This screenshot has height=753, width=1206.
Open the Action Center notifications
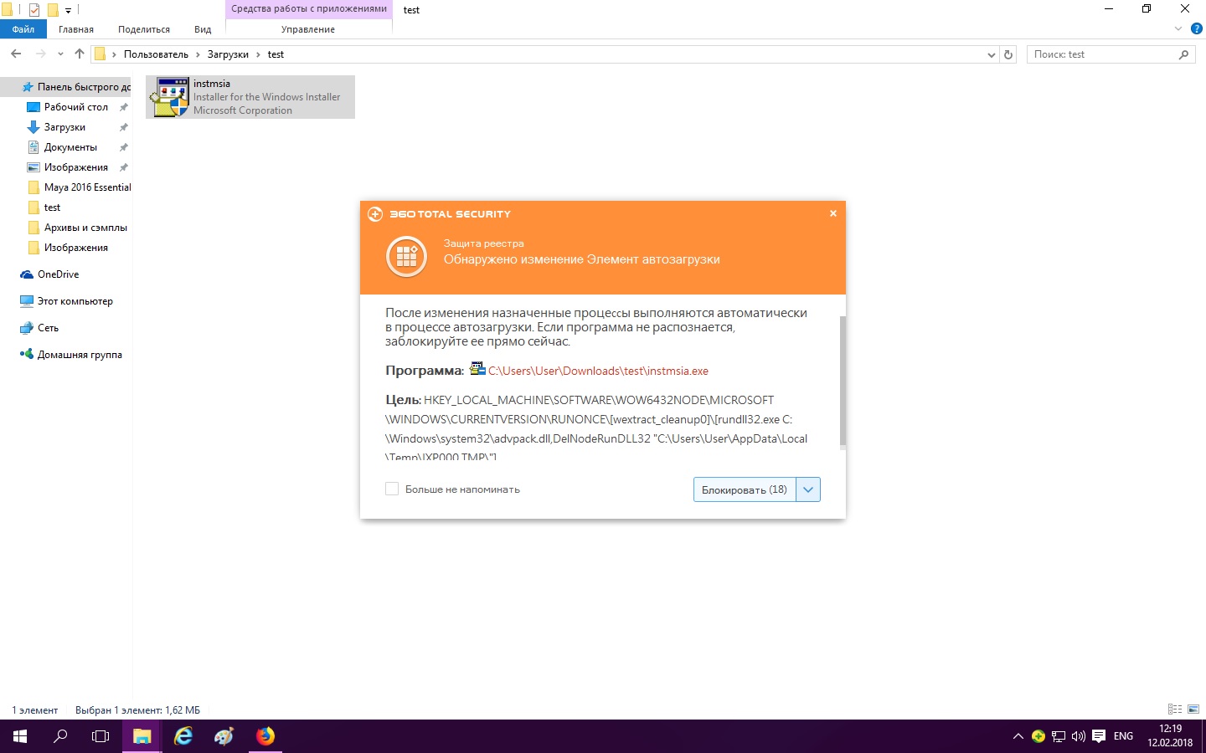coord(1099,736)
